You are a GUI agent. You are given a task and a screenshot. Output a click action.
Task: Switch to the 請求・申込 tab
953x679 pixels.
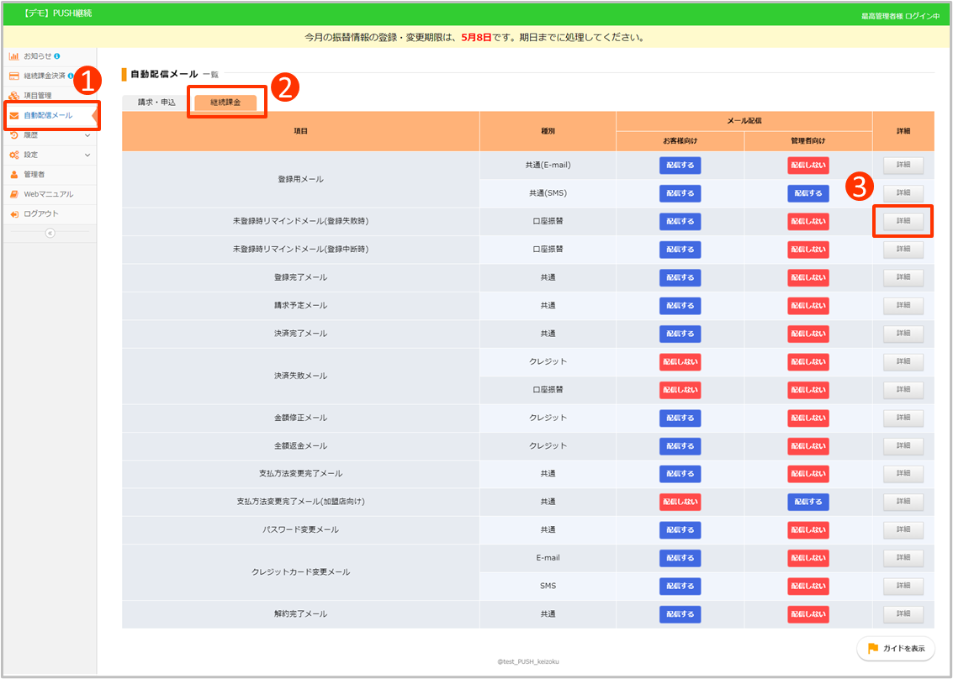click(156, 103)
